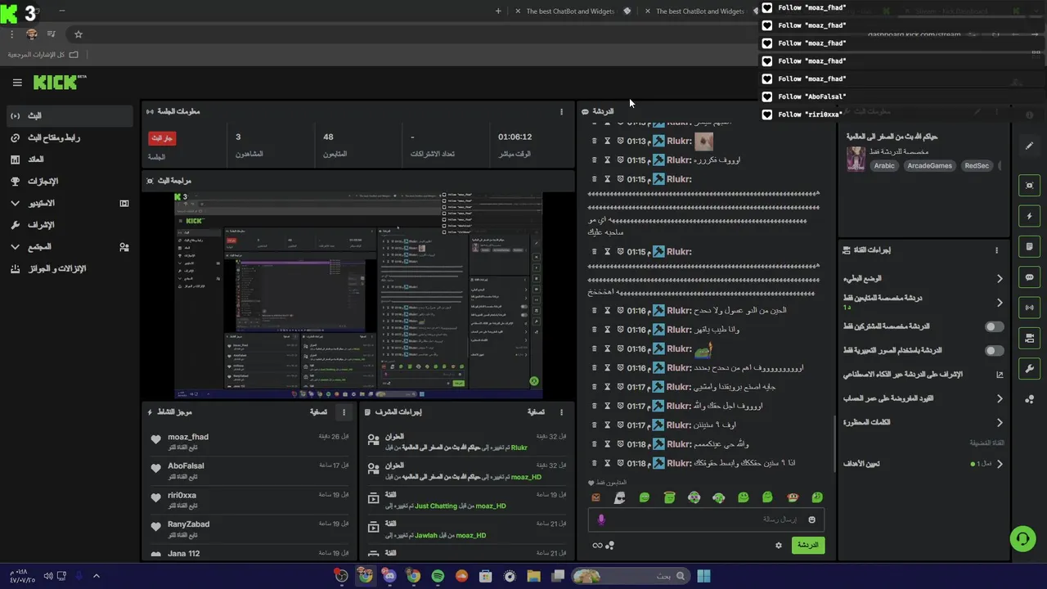
Task: Click the live status red badge
Action: [162, 138]
